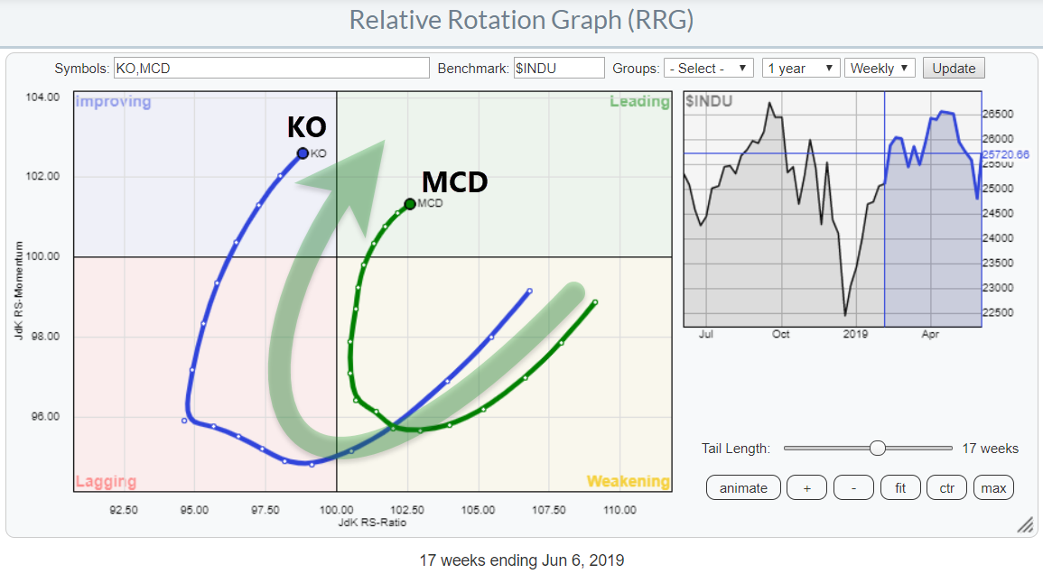This screenshot has width=1043, height=574.
Task: Click the Symbols input field with KO,MCD
Action: coord(272,68)
